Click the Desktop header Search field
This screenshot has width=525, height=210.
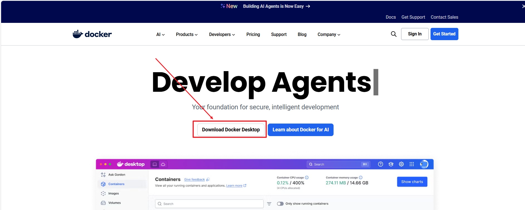[338, 164]
